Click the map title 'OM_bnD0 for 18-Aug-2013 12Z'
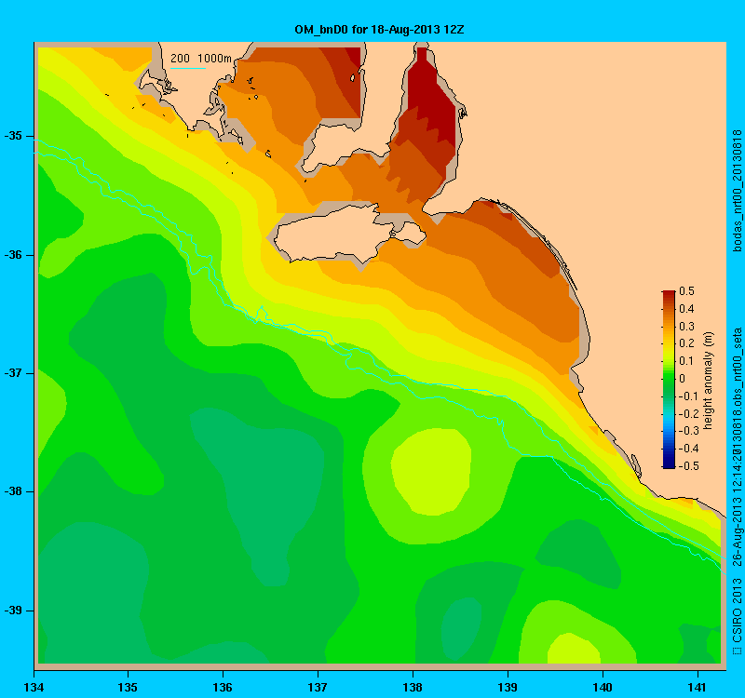Image resolution: width=745 pixels, height=698 pixels. [x=379, y=30]
